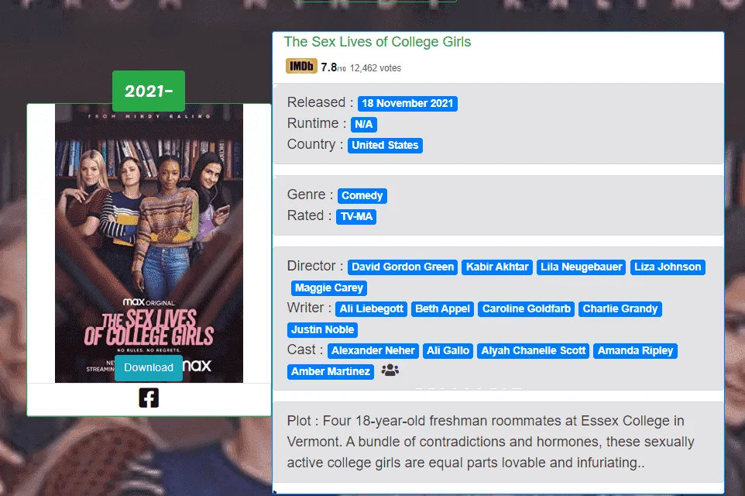The width and height of the screenshot is (745, 496).
Task: Click the 2021- year badge
Action: (x=149, y=91)
